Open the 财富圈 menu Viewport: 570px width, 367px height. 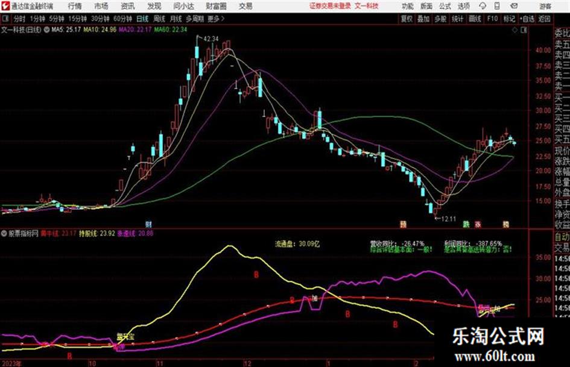pyautogui.click(x=217, y=6)
